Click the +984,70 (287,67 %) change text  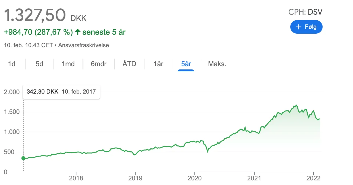point(38,32)
